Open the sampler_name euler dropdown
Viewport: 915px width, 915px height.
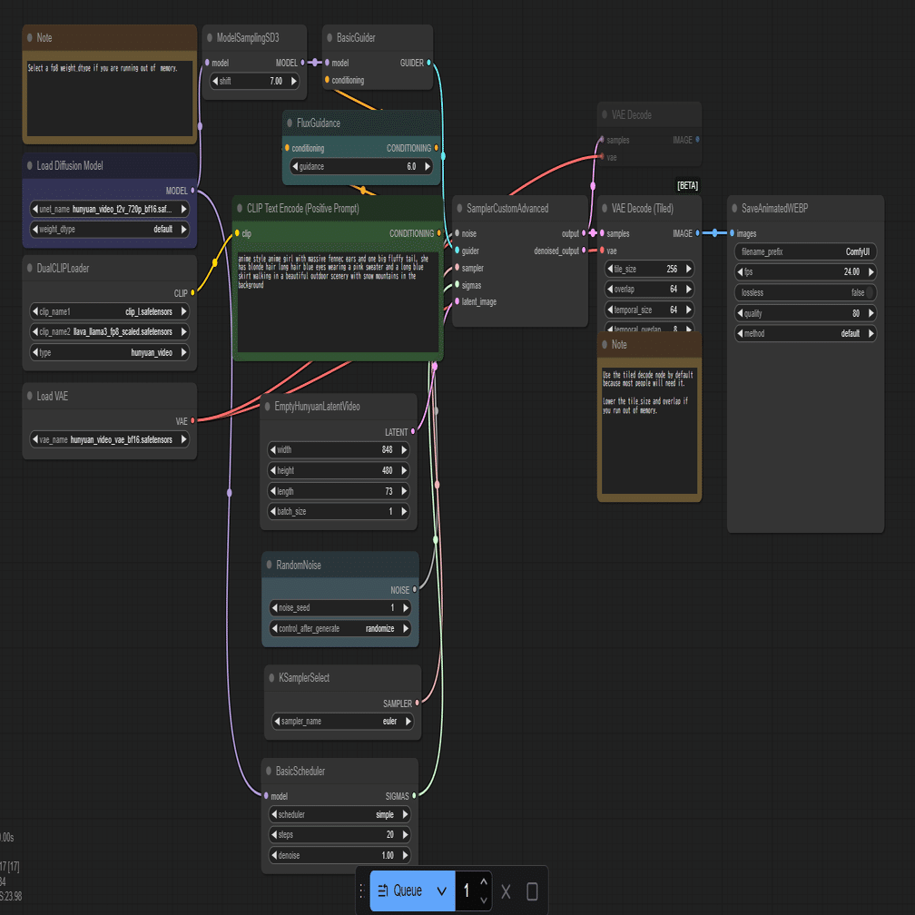(342, 722)
